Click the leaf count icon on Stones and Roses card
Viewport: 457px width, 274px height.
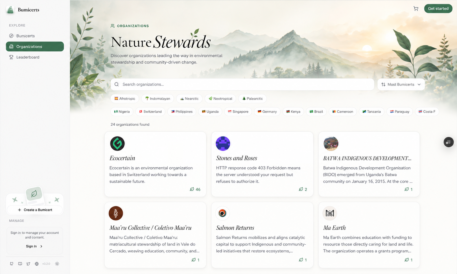(301, 189)
